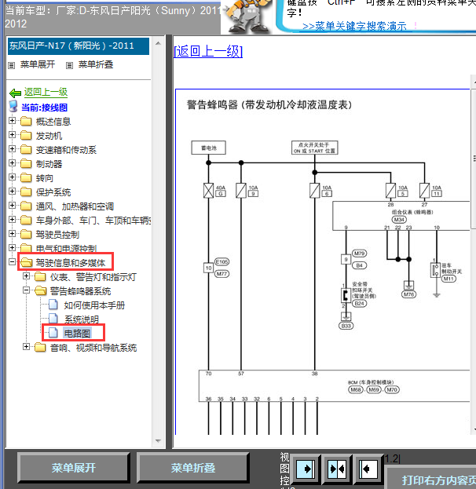476x489 pixels.
Task: Click the mechanic cartoon mascot image
Action: 247,16
